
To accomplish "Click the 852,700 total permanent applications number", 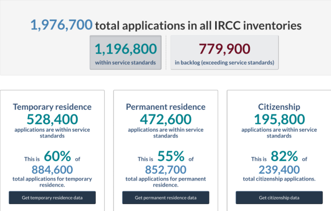I will point(165,169).
